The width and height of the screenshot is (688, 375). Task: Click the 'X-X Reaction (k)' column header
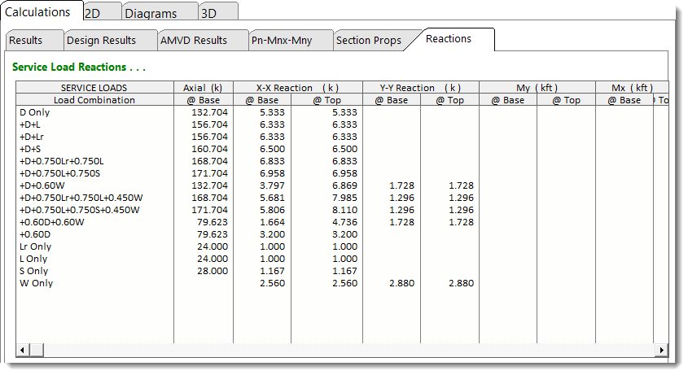pyautogui.click(x=297, y=88)
